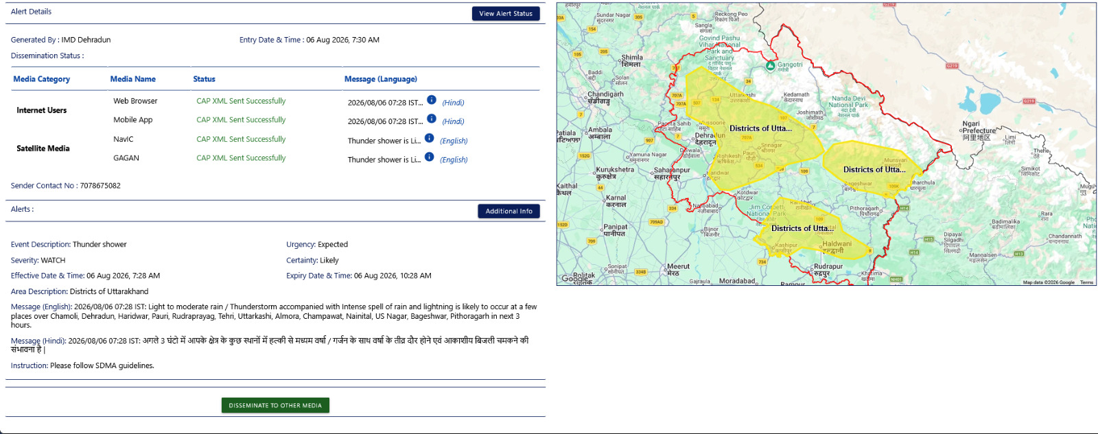Open info icon for Web Browser message

click(x=431, y=100)
